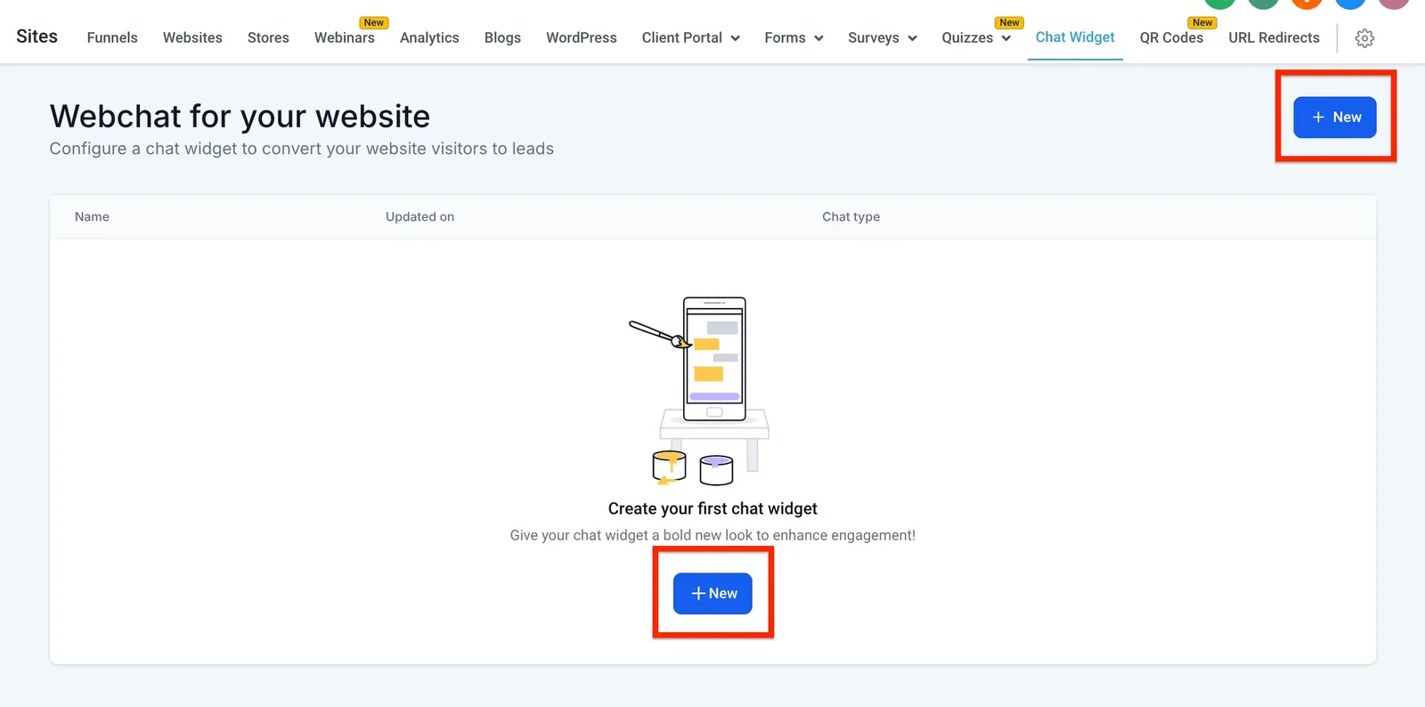Viewport: 1425px width, 707px height.
Task: Expand the Forms dropdown menu
Action: pos(794,37)
